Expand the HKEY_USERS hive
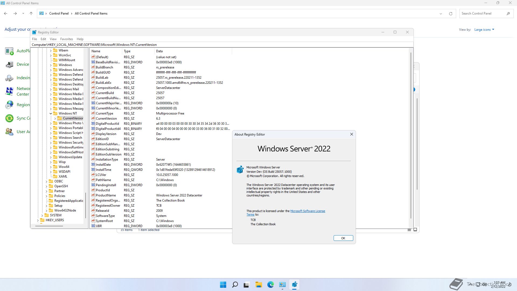 (x=38, y=220)
